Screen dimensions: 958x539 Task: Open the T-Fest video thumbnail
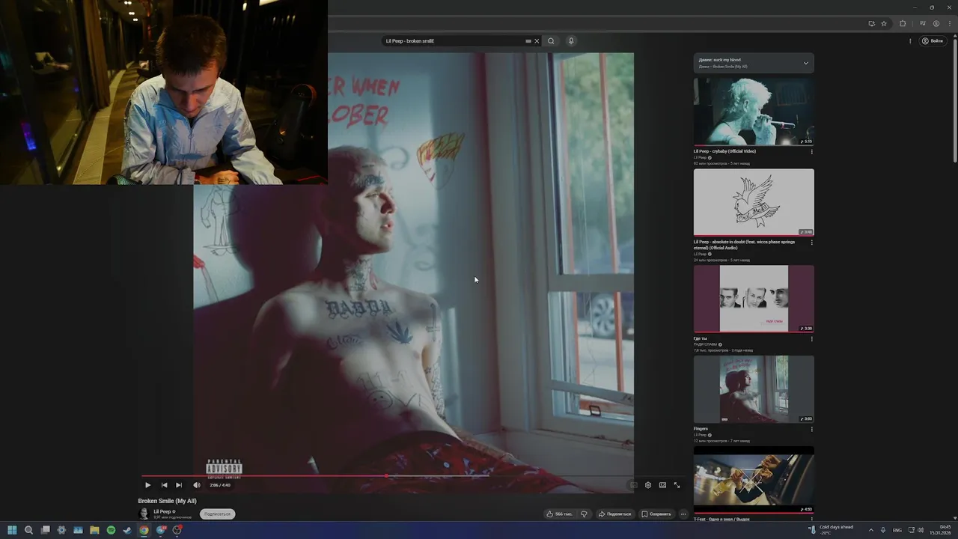pos(754,481)
